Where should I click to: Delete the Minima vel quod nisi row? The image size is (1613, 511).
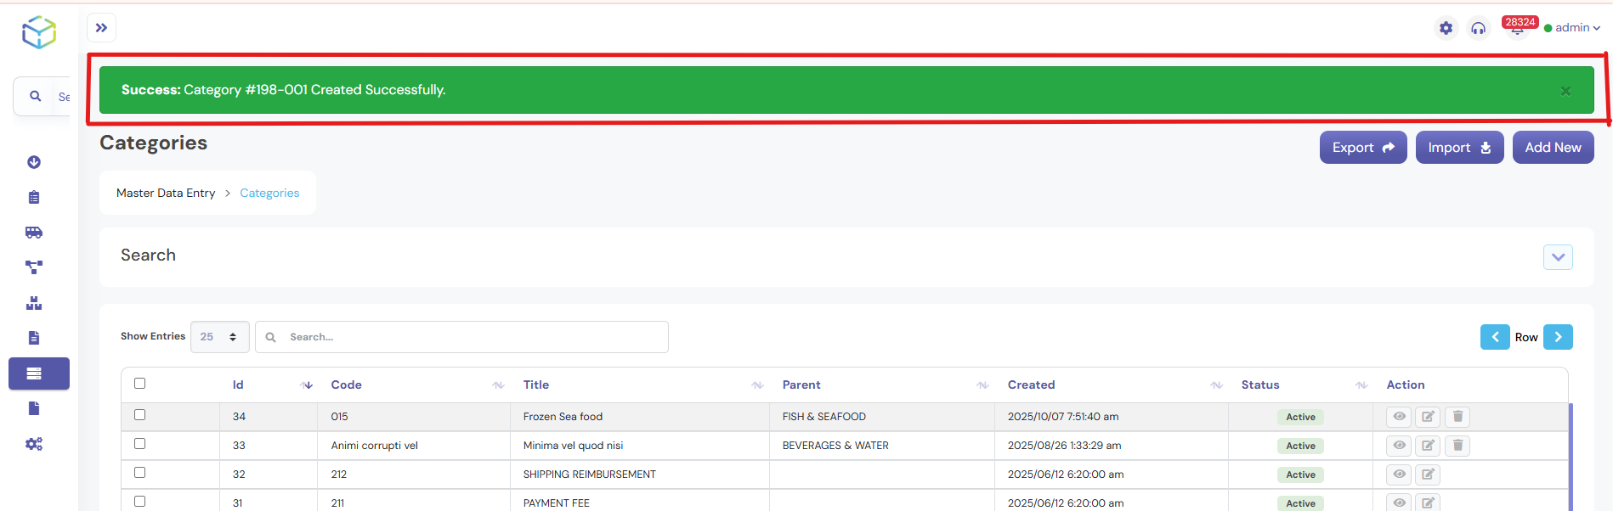click(x=1457, y=446)
